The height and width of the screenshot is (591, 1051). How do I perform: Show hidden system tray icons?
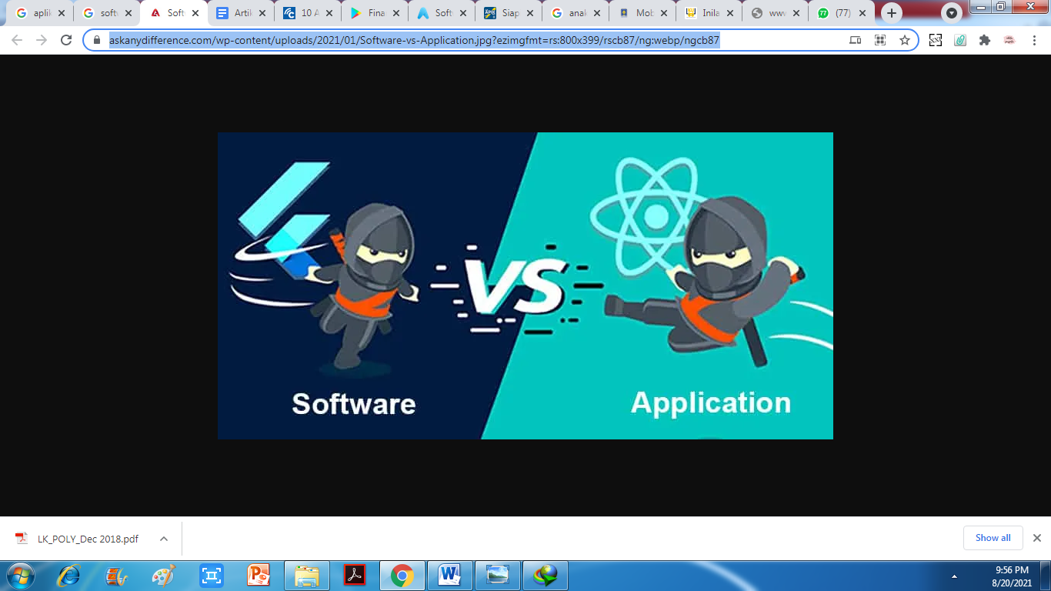pos(955,576)
